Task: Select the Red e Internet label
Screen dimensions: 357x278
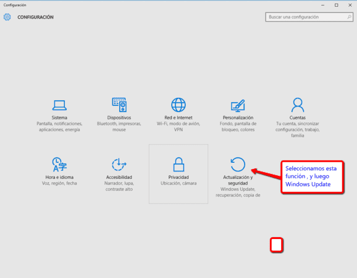Action: tap(178, 118)
